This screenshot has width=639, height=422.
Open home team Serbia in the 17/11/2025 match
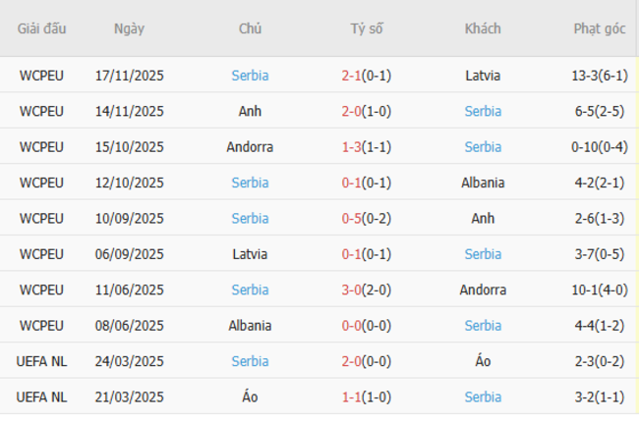click(250, 76)
